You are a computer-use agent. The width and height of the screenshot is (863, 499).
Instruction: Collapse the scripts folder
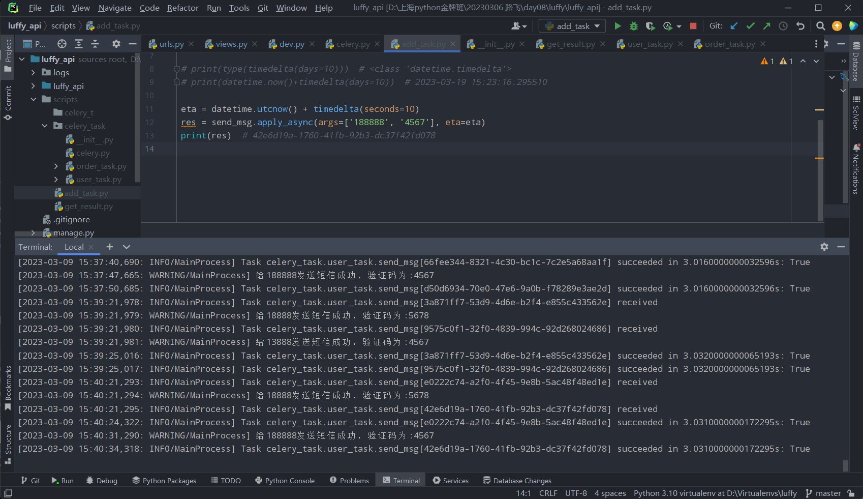point(34,99)
